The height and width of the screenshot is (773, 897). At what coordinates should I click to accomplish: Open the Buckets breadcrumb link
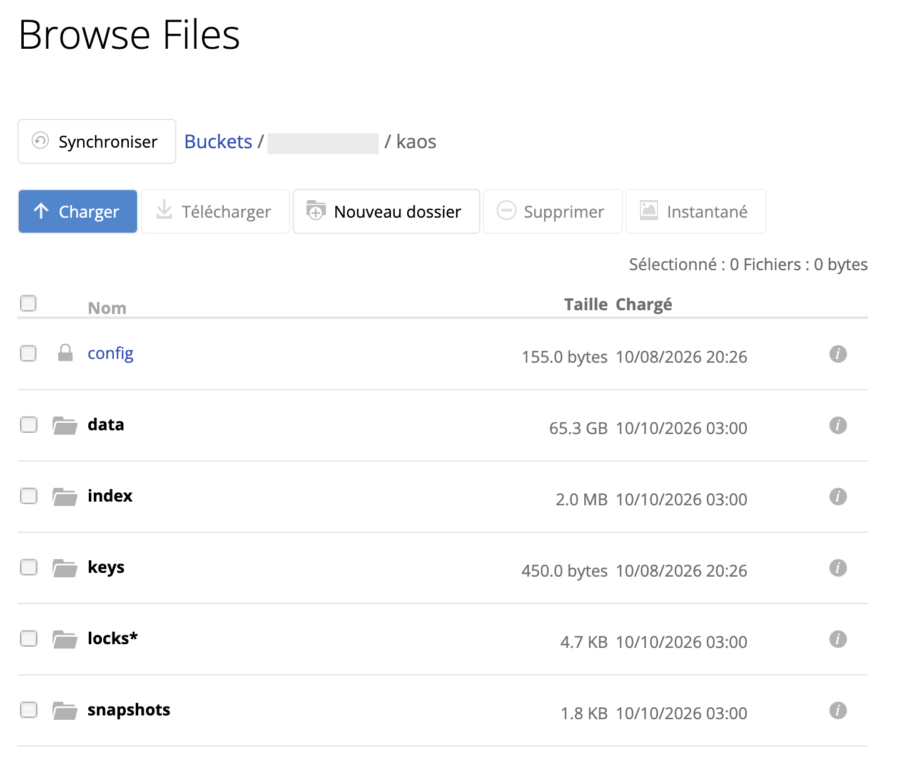(218, 141)
